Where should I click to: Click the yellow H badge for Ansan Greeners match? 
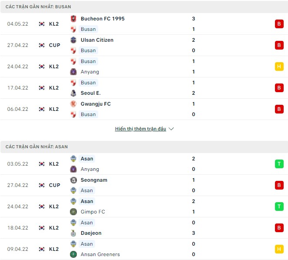pyautogui.click(x=279, y=249)
